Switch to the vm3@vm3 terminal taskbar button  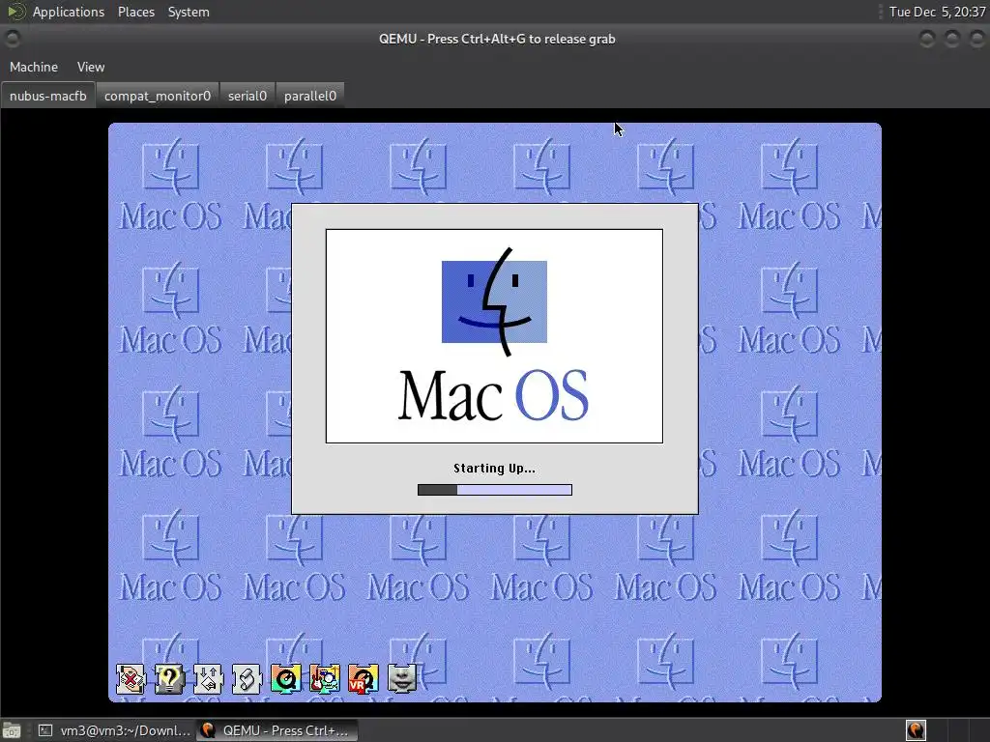pos(114,730)
